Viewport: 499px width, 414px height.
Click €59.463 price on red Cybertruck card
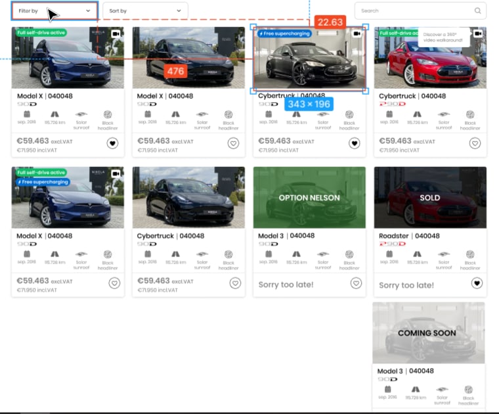394,141
